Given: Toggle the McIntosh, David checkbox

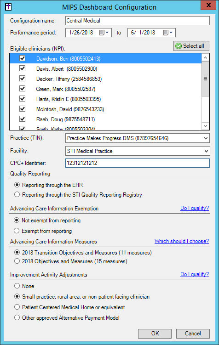Looking at the screenshot, I should [22, 109].
